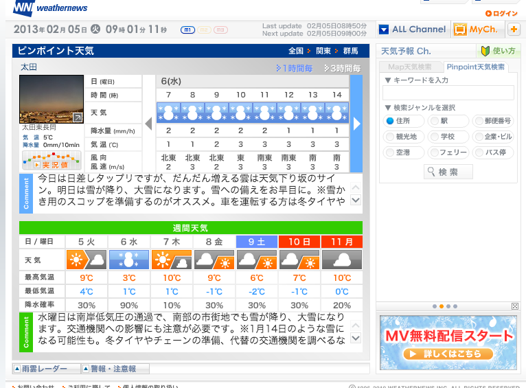This screenshot has width=526, height=388.
Task: Select the 10日 day header
Action: 299,242
